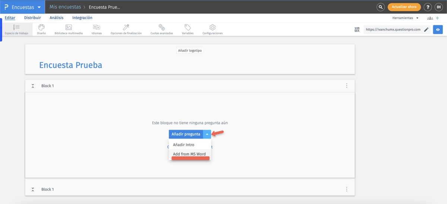Open the help question mark icon
Screen dimensions: 447x204
pos(428,7)
